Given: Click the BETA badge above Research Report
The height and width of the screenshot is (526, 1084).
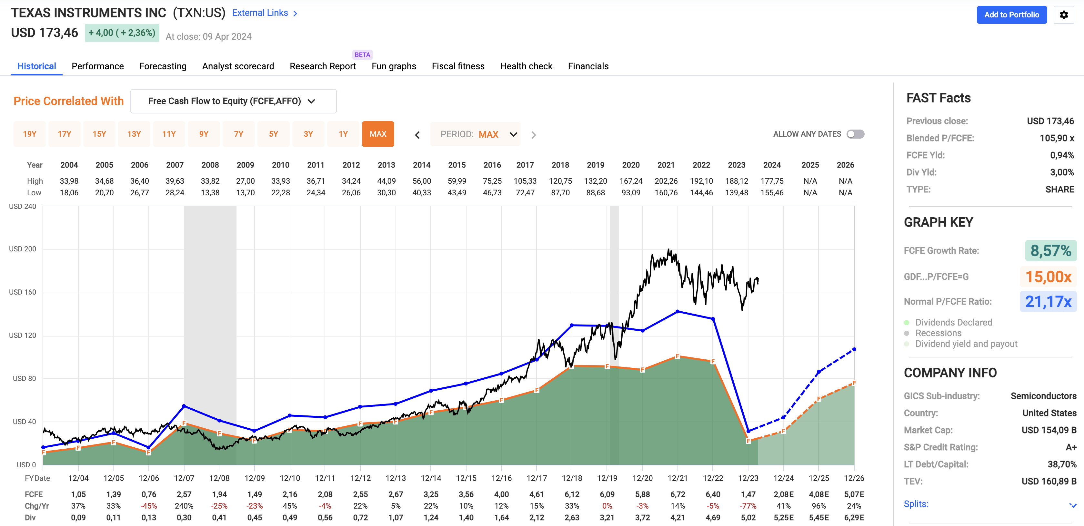Looking at the screenshot, I should [x=362, y=55].
